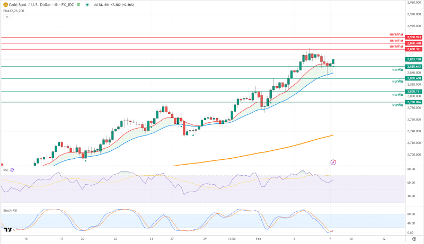Image resolution: width=424 pixels, height=244 pixels.
Task: Select the 2,830.660 green support line label
Action: [x=413, y=78]
